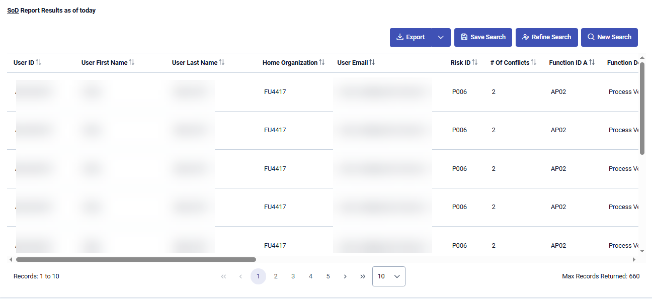Click the table's up scroll arrow
Screen dimensions: 652x299
[x=642, y=57]
